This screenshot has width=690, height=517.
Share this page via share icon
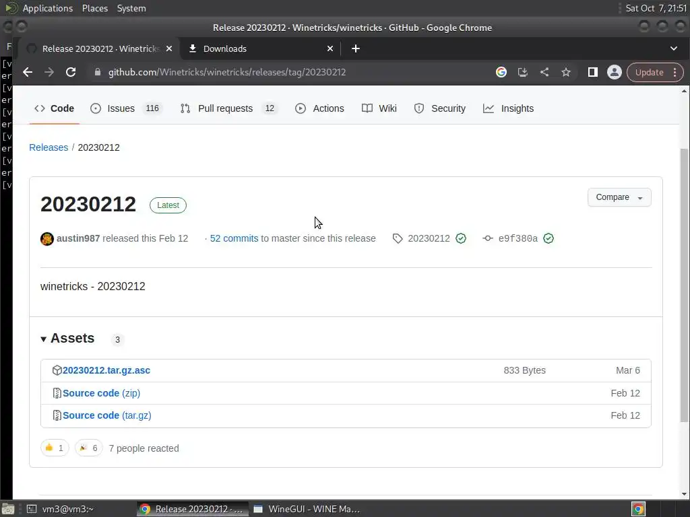(544, 72)
